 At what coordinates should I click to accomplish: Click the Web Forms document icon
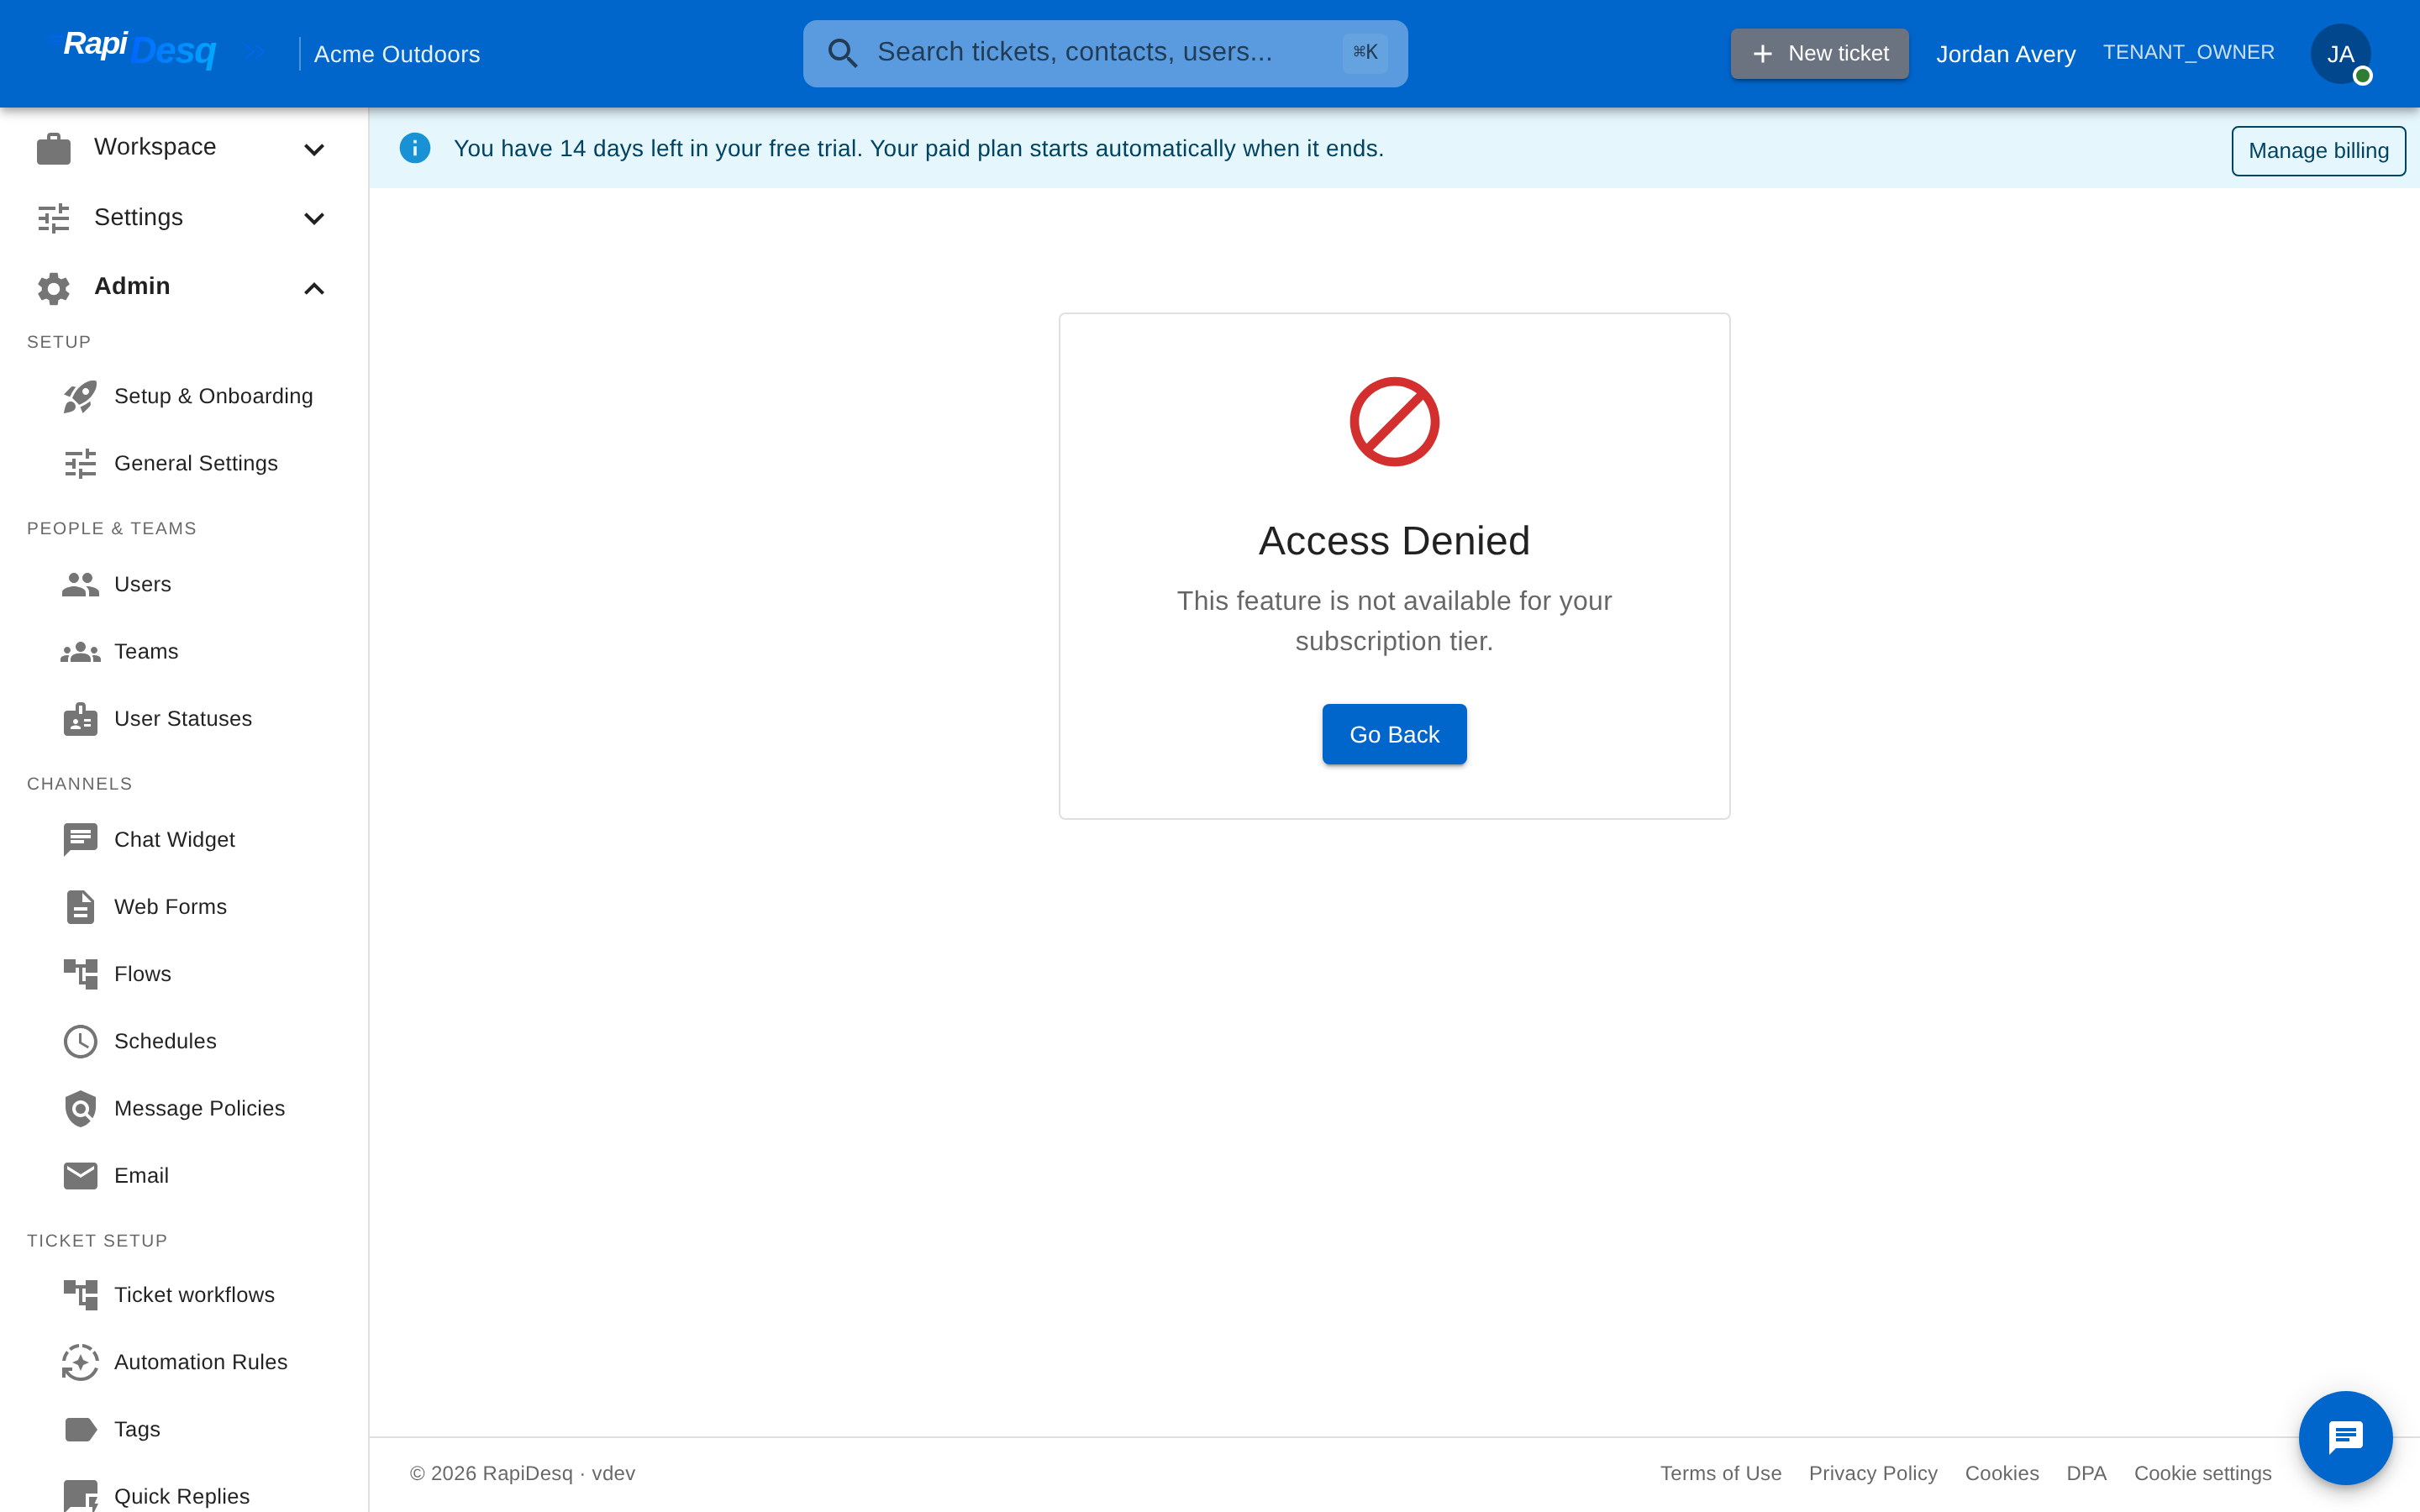(x=80, y=907)
